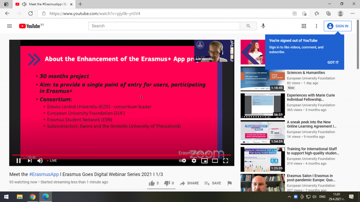Open taskbar volume control

tap(314, 197)
